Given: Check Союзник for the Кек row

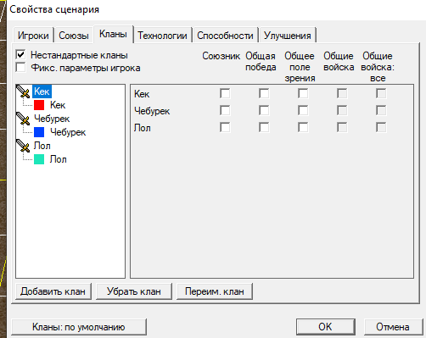Looking at the screenshot, I should (225, 93).
